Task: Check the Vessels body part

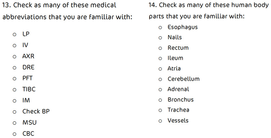Action: tap(160, 121)
